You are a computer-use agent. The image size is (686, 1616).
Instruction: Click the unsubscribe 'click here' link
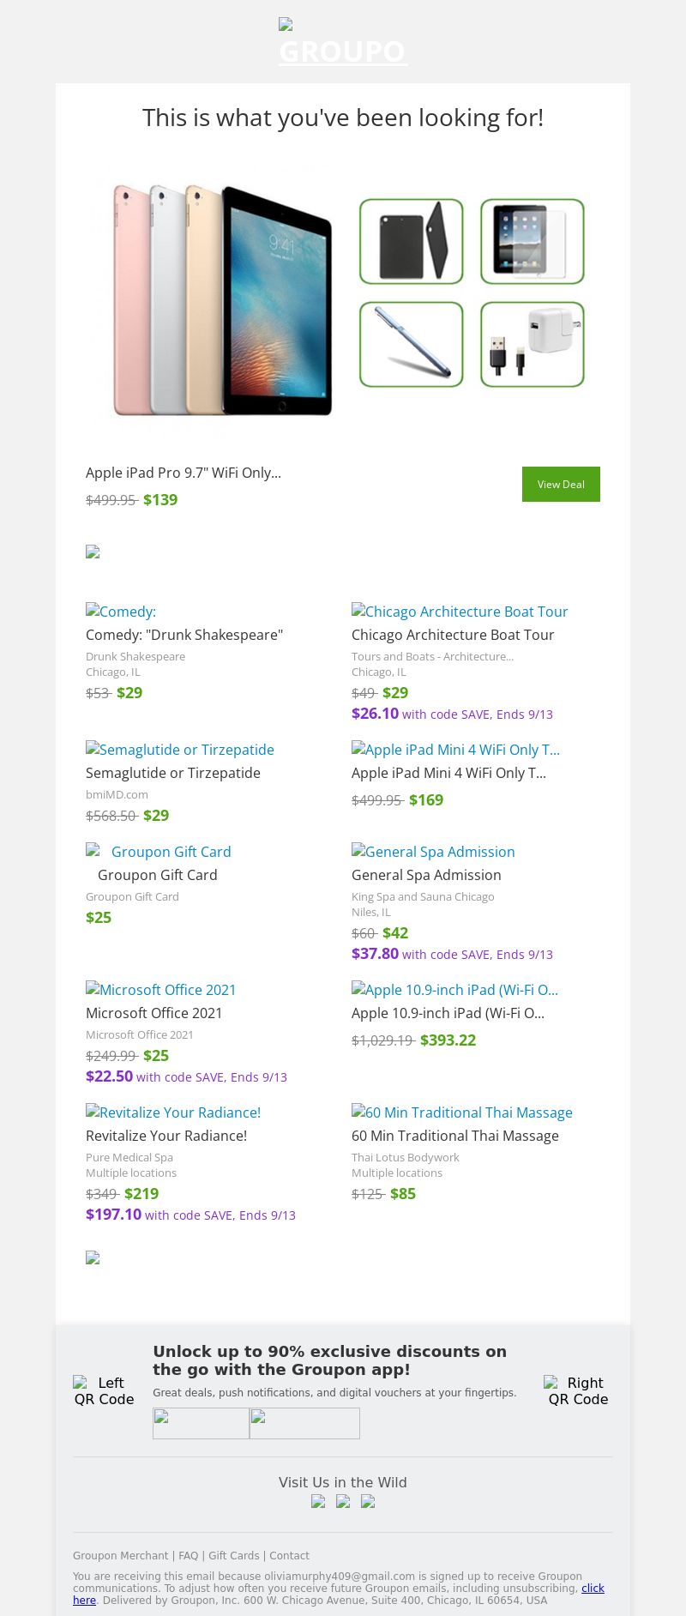593,1588
